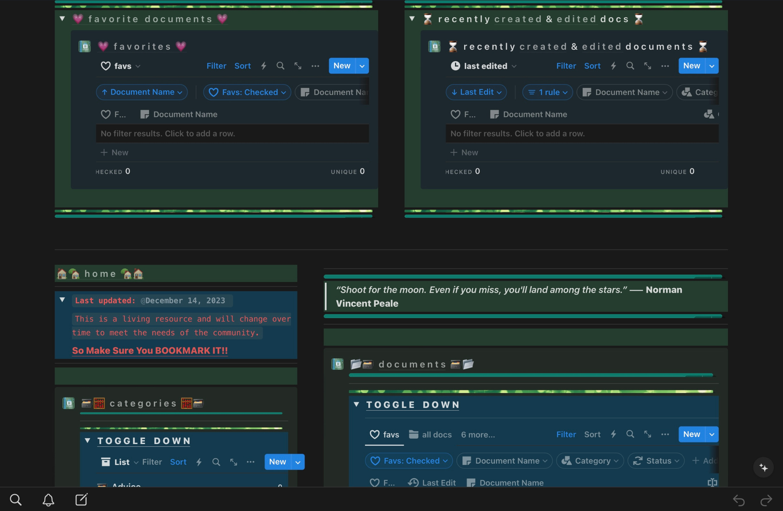Create new page with compose icon
This screenshot has width=783, height=511.
[x=81, y=500]
